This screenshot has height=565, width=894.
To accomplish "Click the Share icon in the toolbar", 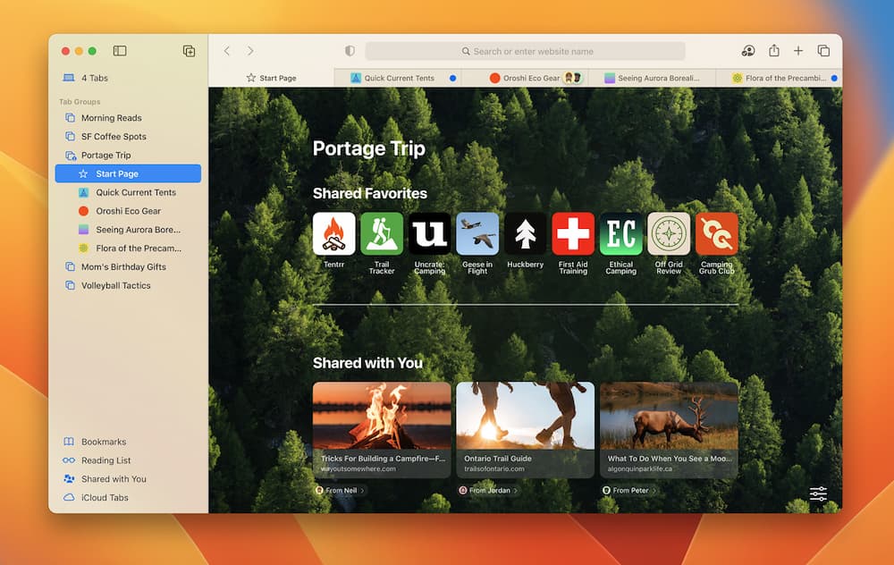I will pyautogui.click(x=773, y=51).
